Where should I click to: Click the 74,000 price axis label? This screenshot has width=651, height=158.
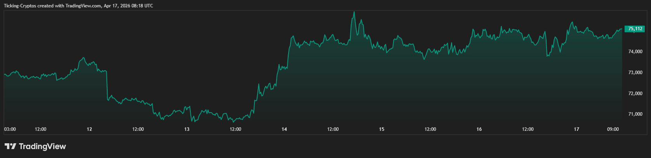(635, 52)
